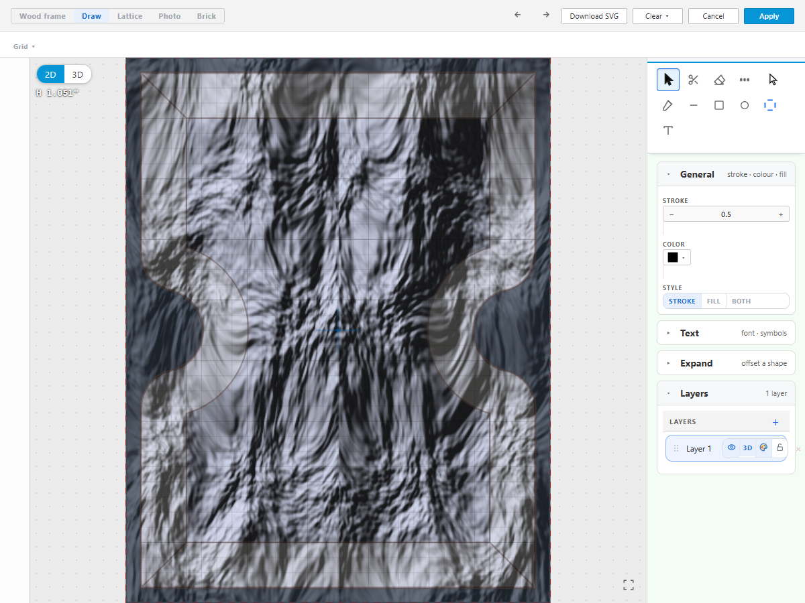Grab the Layer 1 drag handle

click(x=676, y=449)
